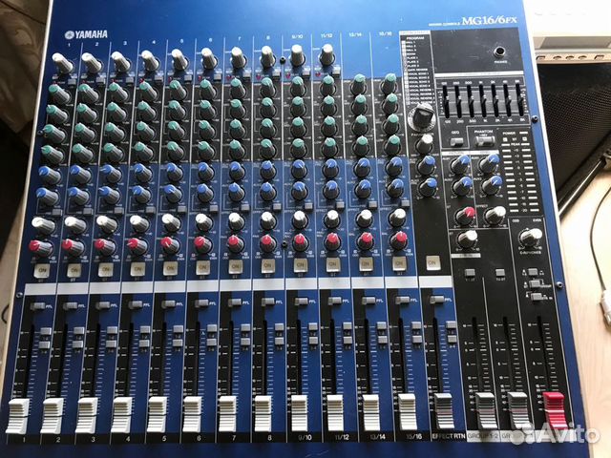Click the MG16/6FX model label
The height and width of the screenshot is (458, 611).
(x=490, y=21)
